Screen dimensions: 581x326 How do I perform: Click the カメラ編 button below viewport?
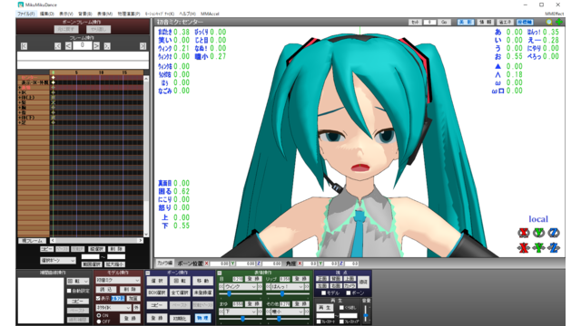(x=164, y=263)
